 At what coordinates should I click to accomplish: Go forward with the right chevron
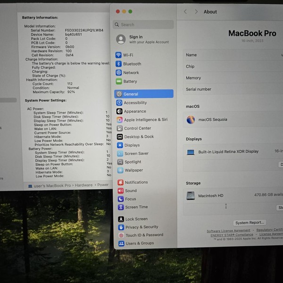[196, 12]
